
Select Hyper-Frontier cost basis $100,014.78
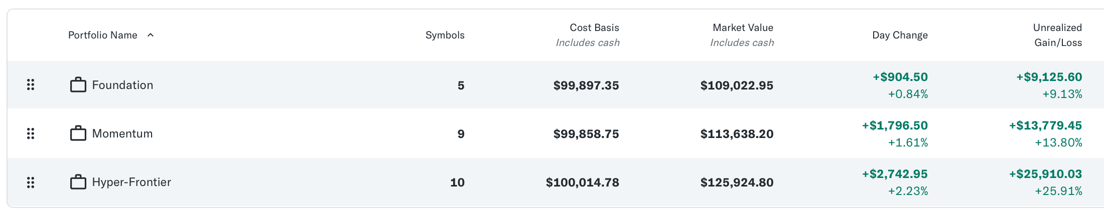point(583,182)
